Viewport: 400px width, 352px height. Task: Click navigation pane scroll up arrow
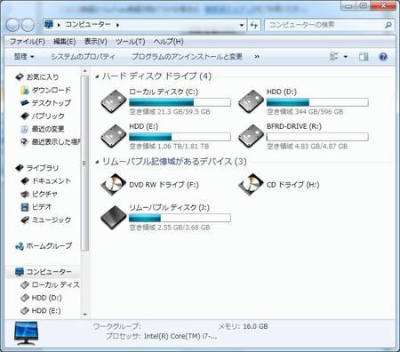85,71
